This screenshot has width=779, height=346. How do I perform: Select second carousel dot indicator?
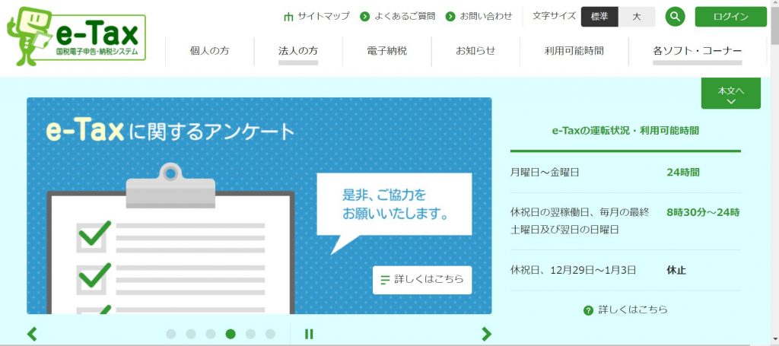[x=191, y=334]
